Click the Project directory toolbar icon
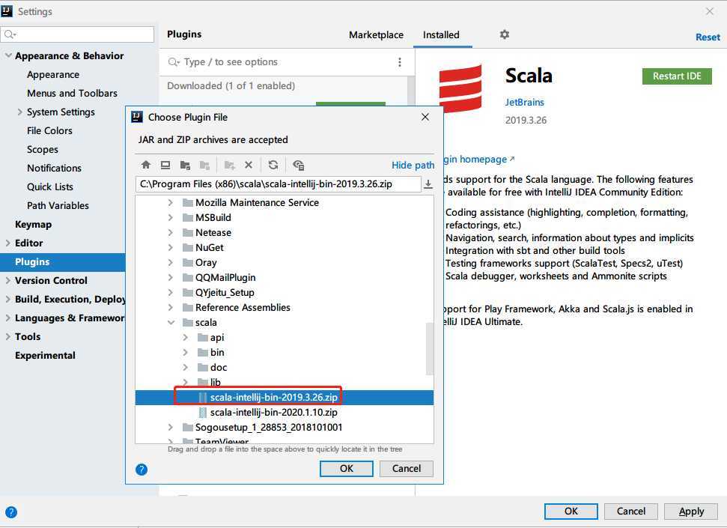727x528 pixels. click(186, 165)
